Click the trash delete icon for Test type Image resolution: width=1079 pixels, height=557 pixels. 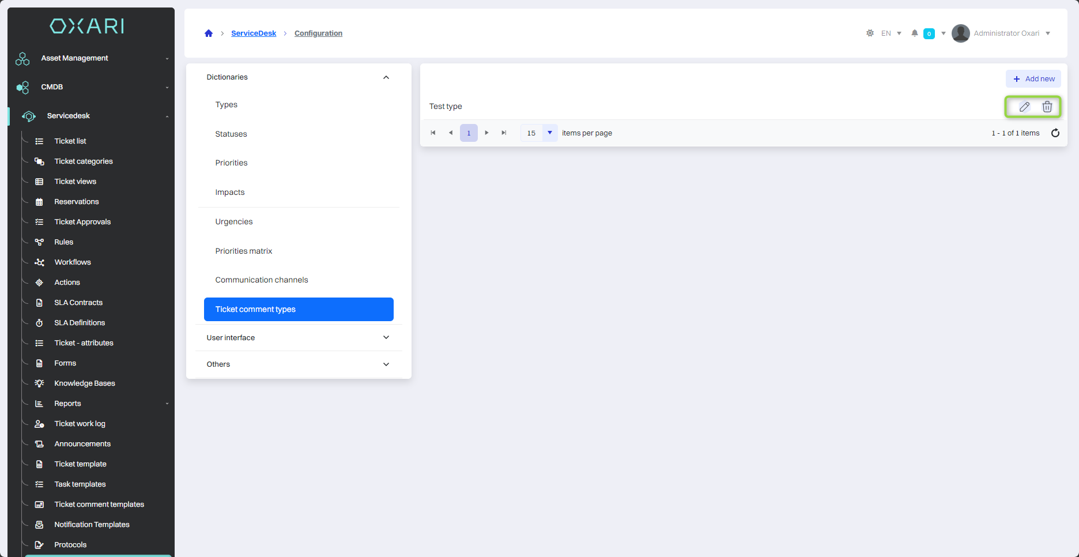1047,107
